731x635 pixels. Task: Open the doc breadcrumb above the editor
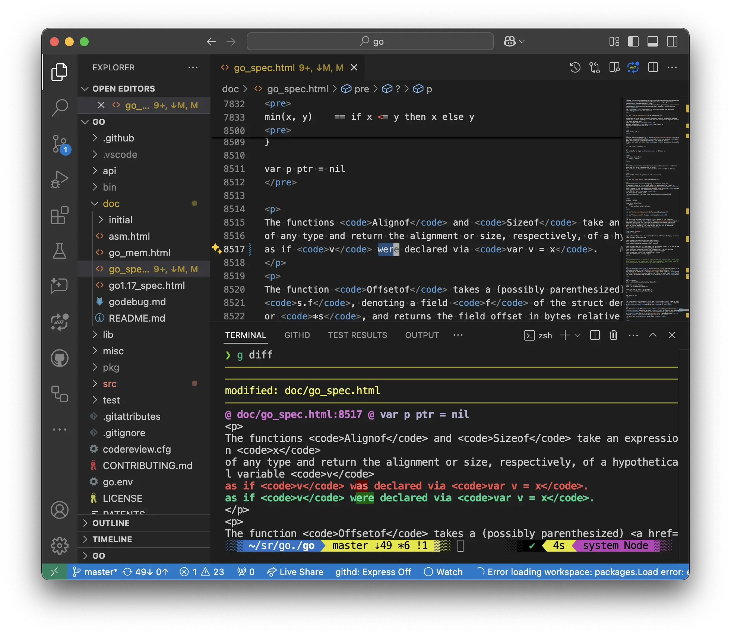tap(230, 89)
